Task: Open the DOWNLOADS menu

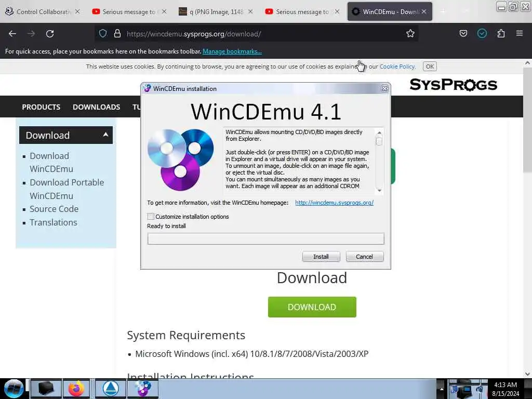Action: pos(96,107)
